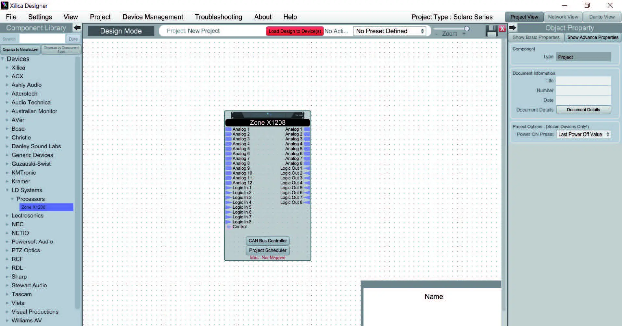Screen dimensions: 622x326
Task: Switch to Network View tab
Action: [563, 17]
